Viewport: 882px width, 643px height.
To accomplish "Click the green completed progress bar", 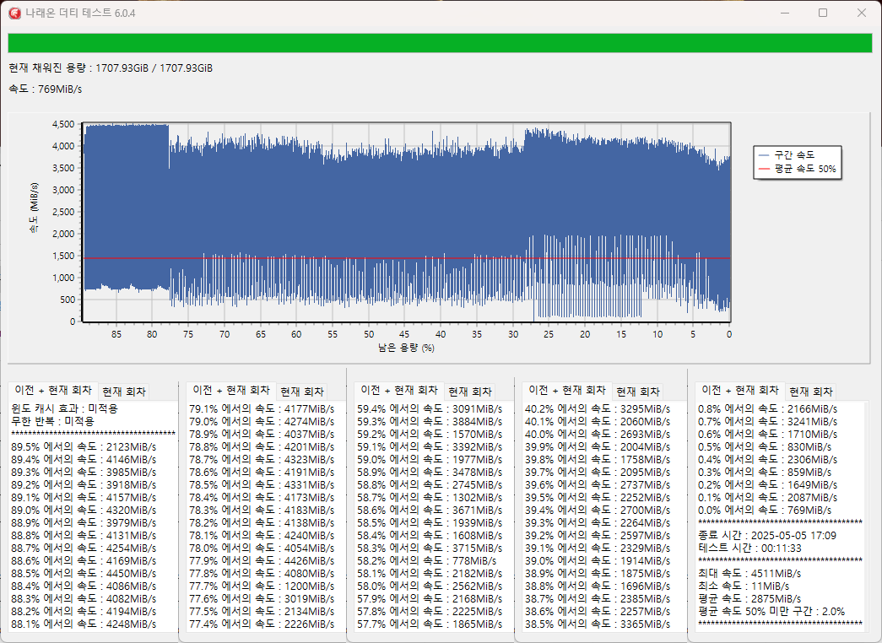I will [440, 43].
